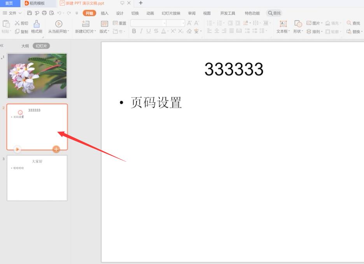Click the Clear Formatting eraser icon
Viewport: 364px width, 264px height.
click(x=189, y=31)
